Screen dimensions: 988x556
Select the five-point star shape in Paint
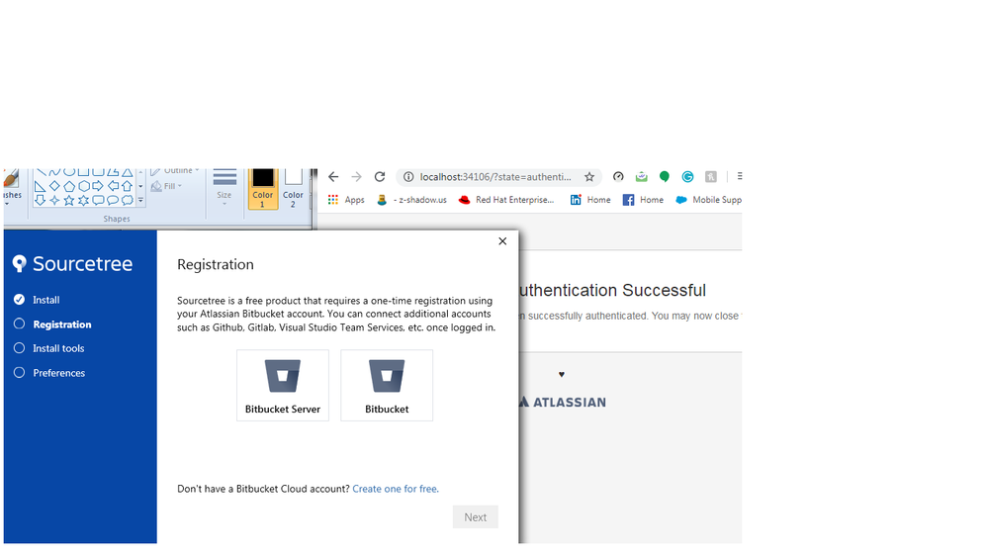pos(69,200)
